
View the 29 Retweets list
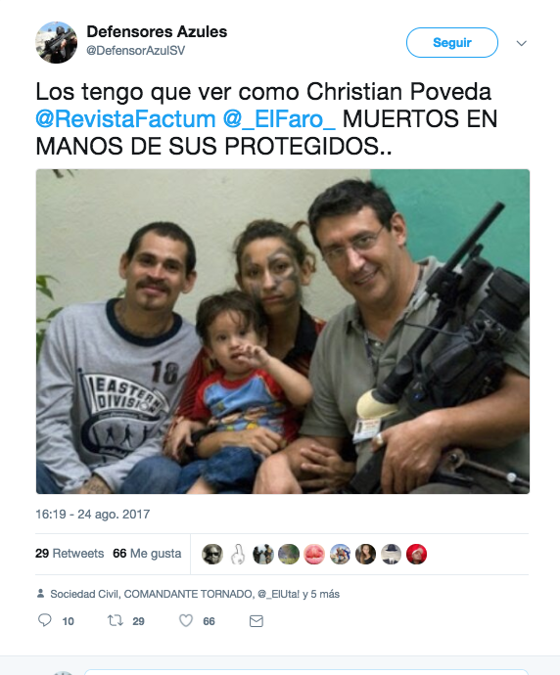[70, 553]
